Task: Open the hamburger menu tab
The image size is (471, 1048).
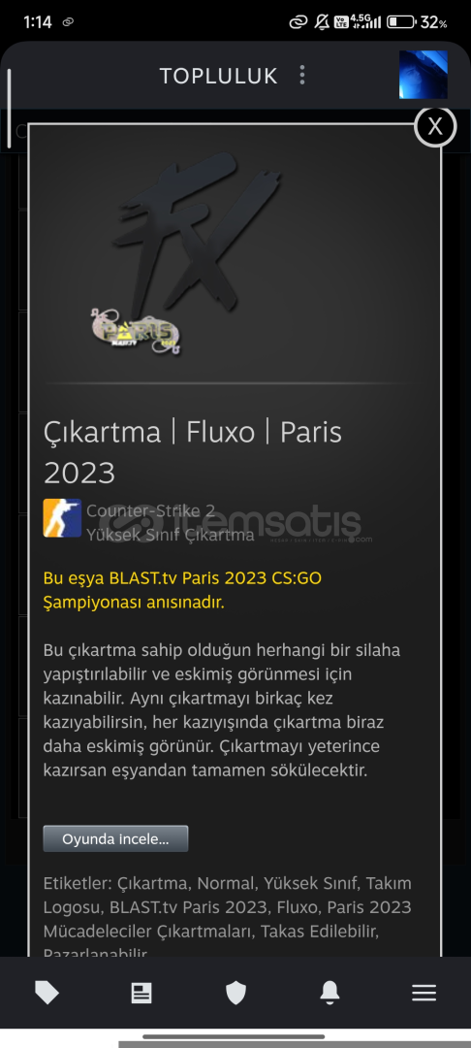Action: tap(424, 993)
